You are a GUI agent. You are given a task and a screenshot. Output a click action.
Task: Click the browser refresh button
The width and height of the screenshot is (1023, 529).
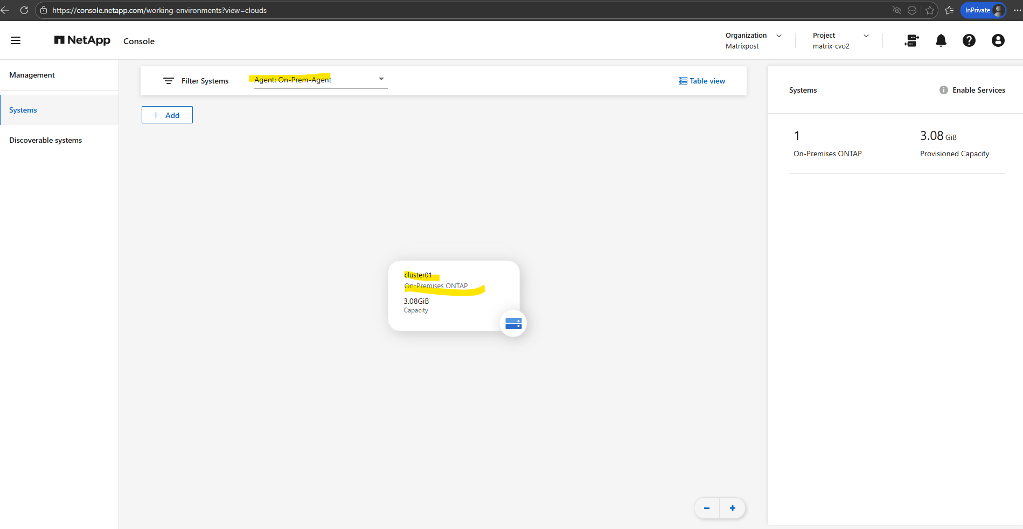click(24, 10)
